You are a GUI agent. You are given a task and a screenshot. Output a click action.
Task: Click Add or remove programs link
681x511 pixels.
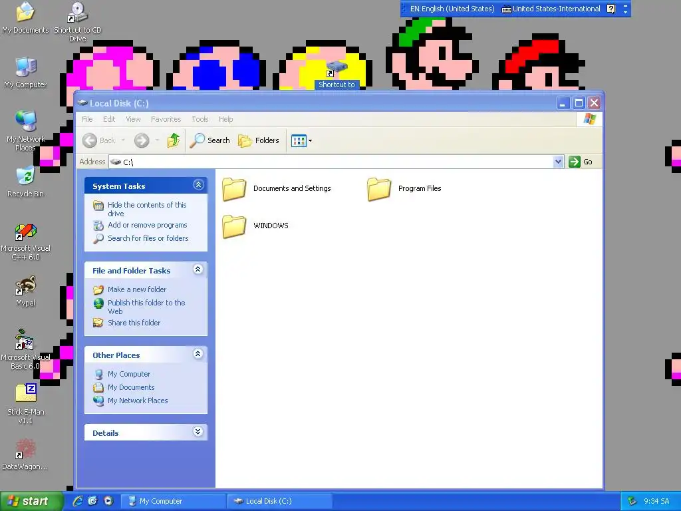[147, 225]
